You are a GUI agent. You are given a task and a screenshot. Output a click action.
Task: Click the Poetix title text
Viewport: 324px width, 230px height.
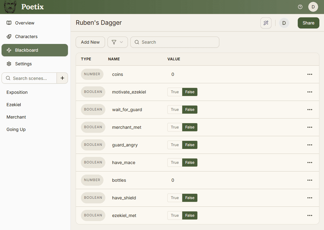(33, 7)
